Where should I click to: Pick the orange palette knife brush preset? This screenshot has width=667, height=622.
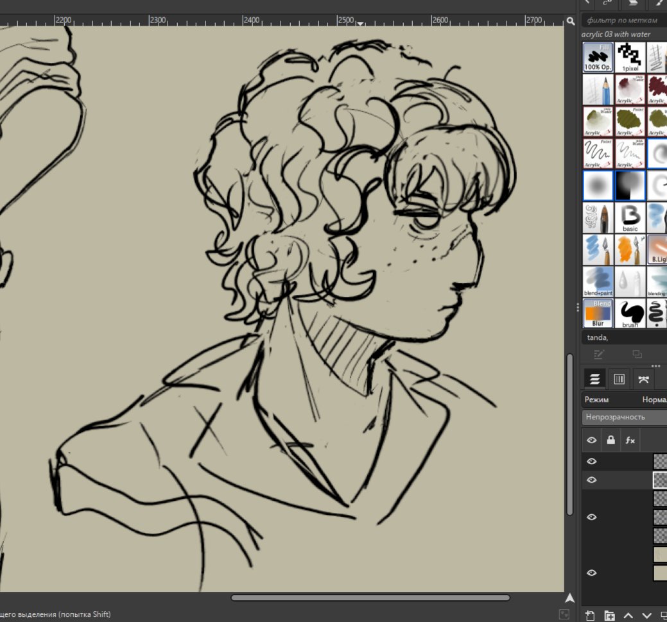[630, 249]
